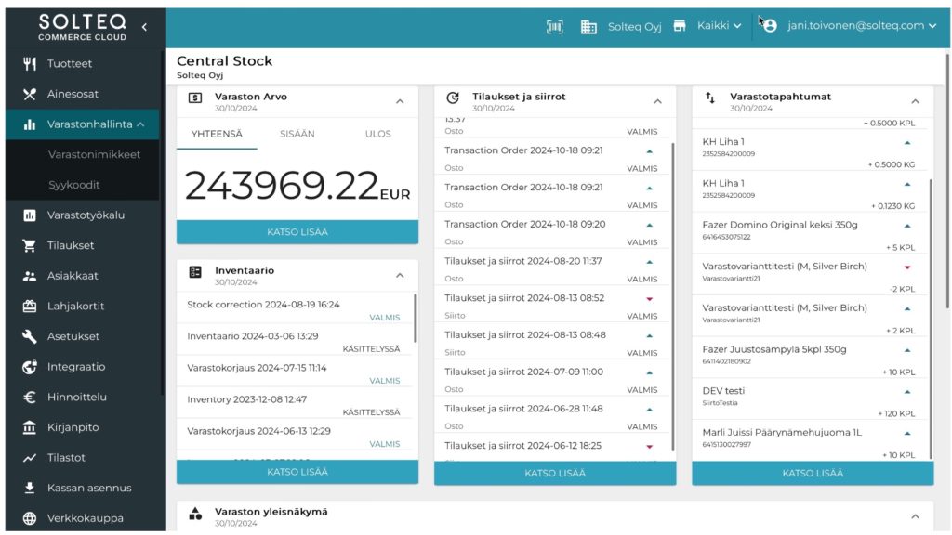The width and height of the screenshot is (952, 535).
Task: Click the 243969.22 EUR stock value
Action: coord(297,185)
